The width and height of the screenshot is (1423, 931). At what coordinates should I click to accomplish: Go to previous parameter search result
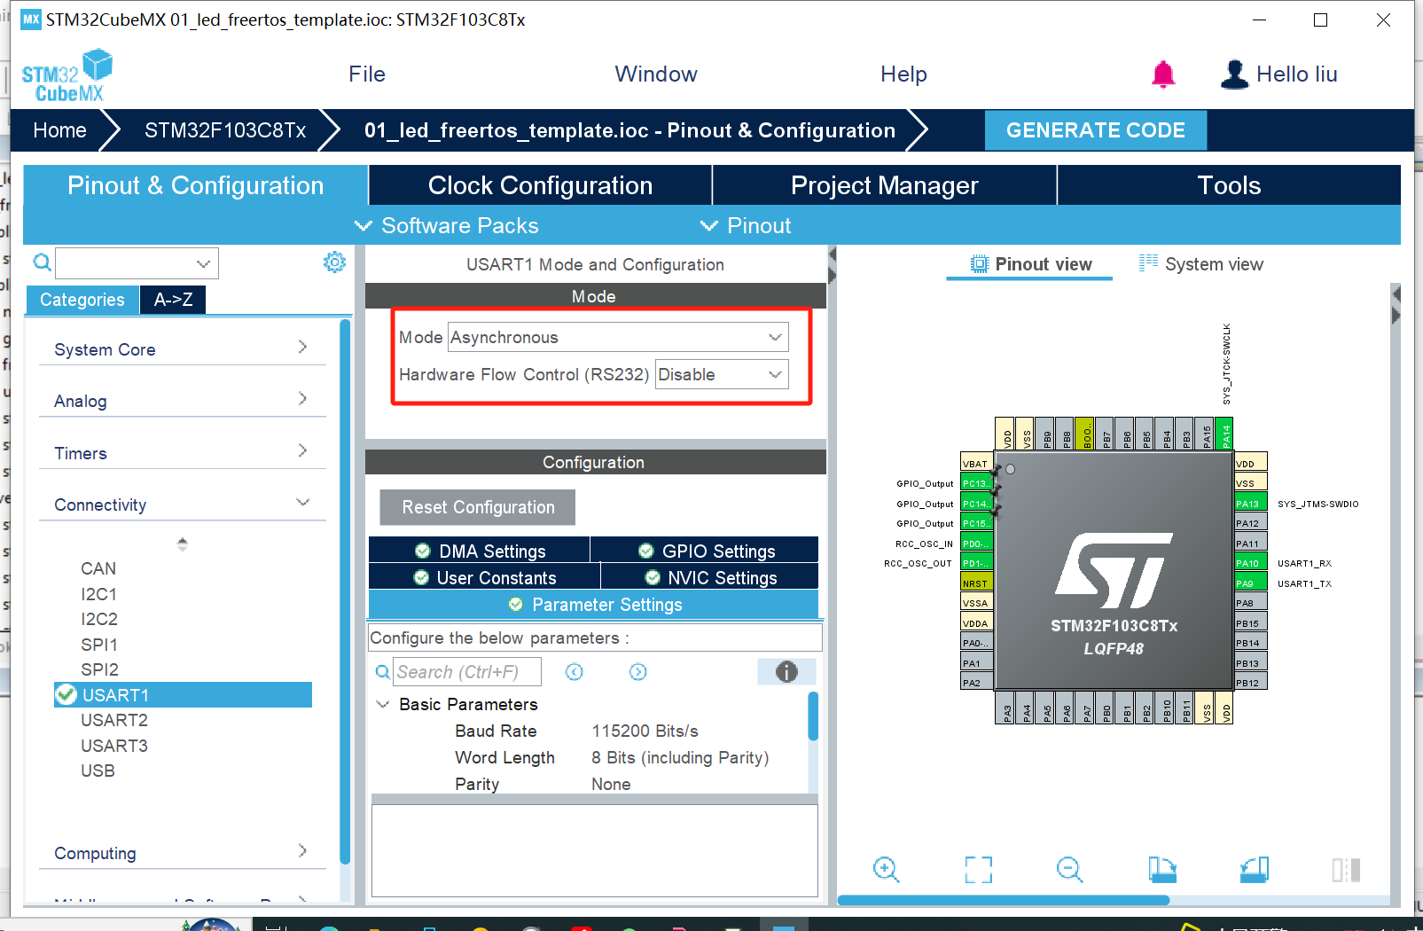pyautogui.click(x=575, y=672)
